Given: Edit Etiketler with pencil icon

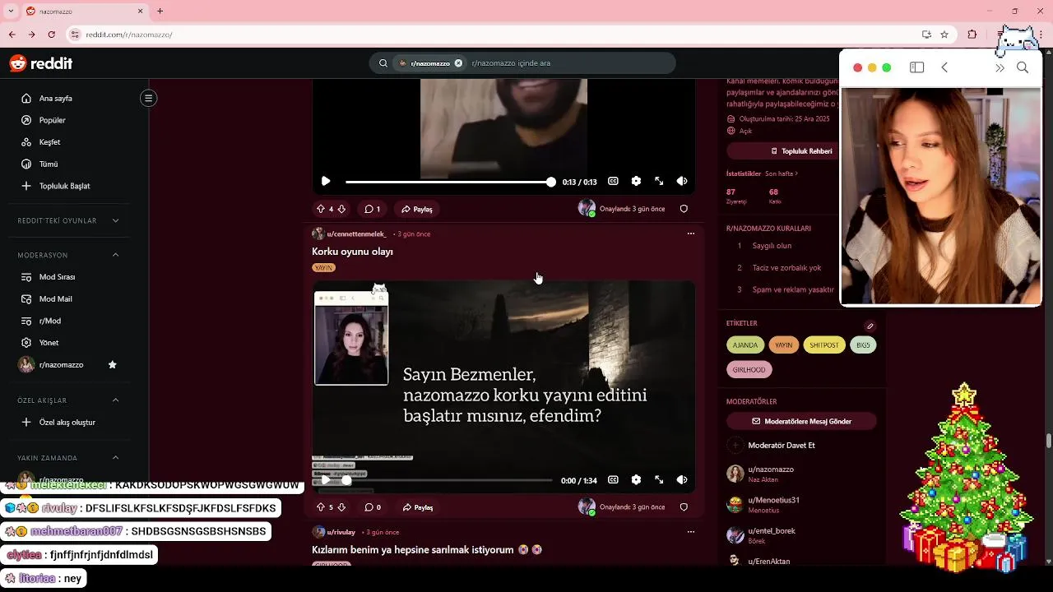Looking at the screenshot, I should coord(870,326).
